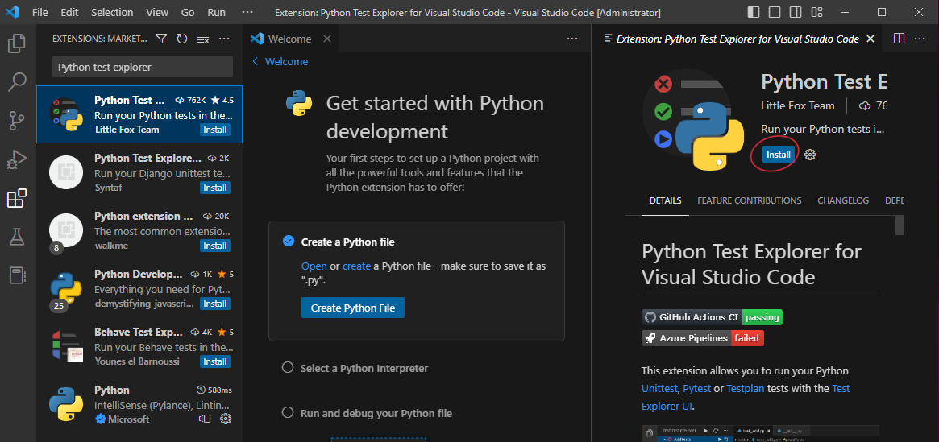This screenshot has height=442, width=939.
Task: Close the Python Test Explorer extension tab
Action: (x=870, y=39)
